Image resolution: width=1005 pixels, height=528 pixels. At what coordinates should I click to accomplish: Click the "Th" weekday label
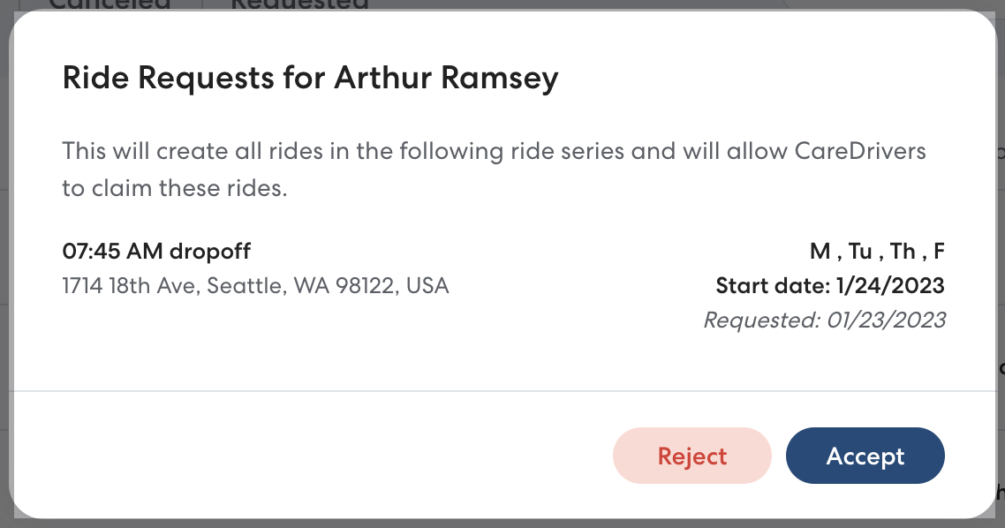pyautogui.click(x=903, y=252)
